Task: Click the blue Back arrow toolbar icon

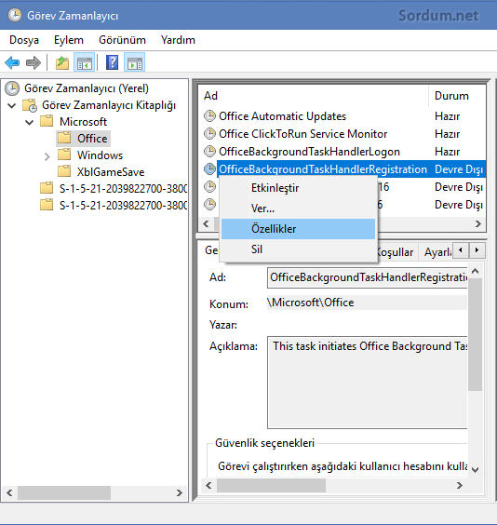Action: (x=12, y=62)
